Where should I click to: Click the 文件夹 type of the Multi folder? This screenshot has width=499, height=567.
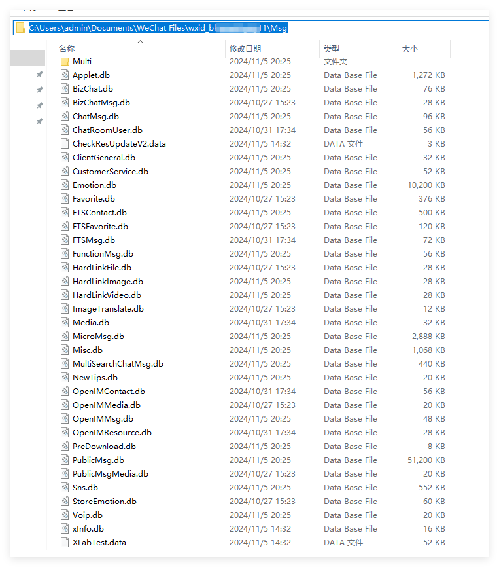336,62
